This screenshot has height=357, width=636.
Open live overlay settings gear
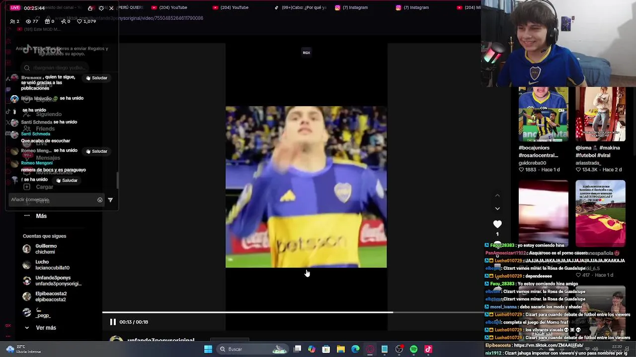101,8
